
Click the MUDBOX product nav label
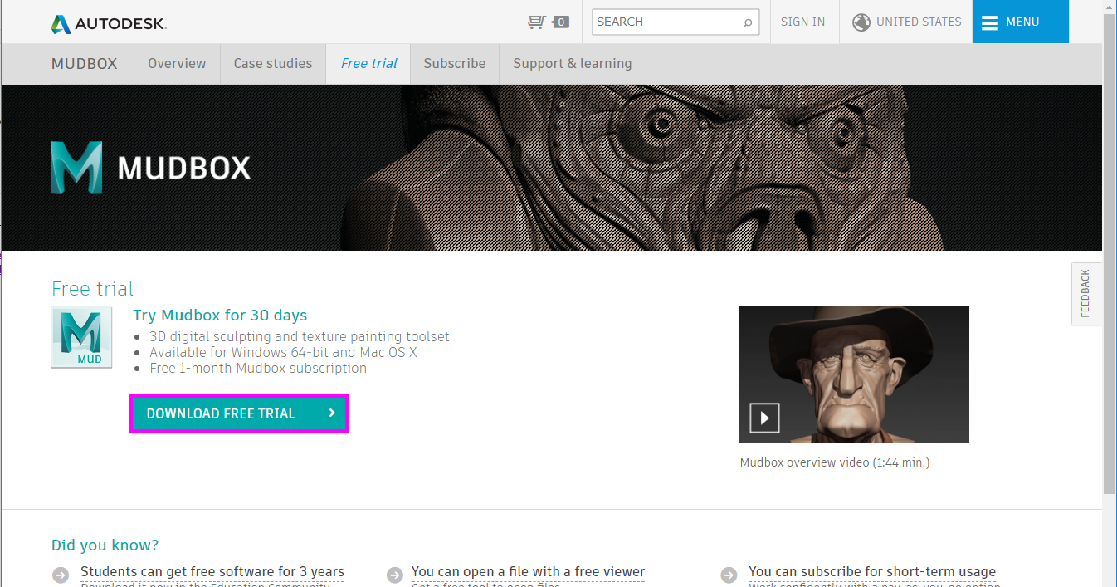(85, 64)
